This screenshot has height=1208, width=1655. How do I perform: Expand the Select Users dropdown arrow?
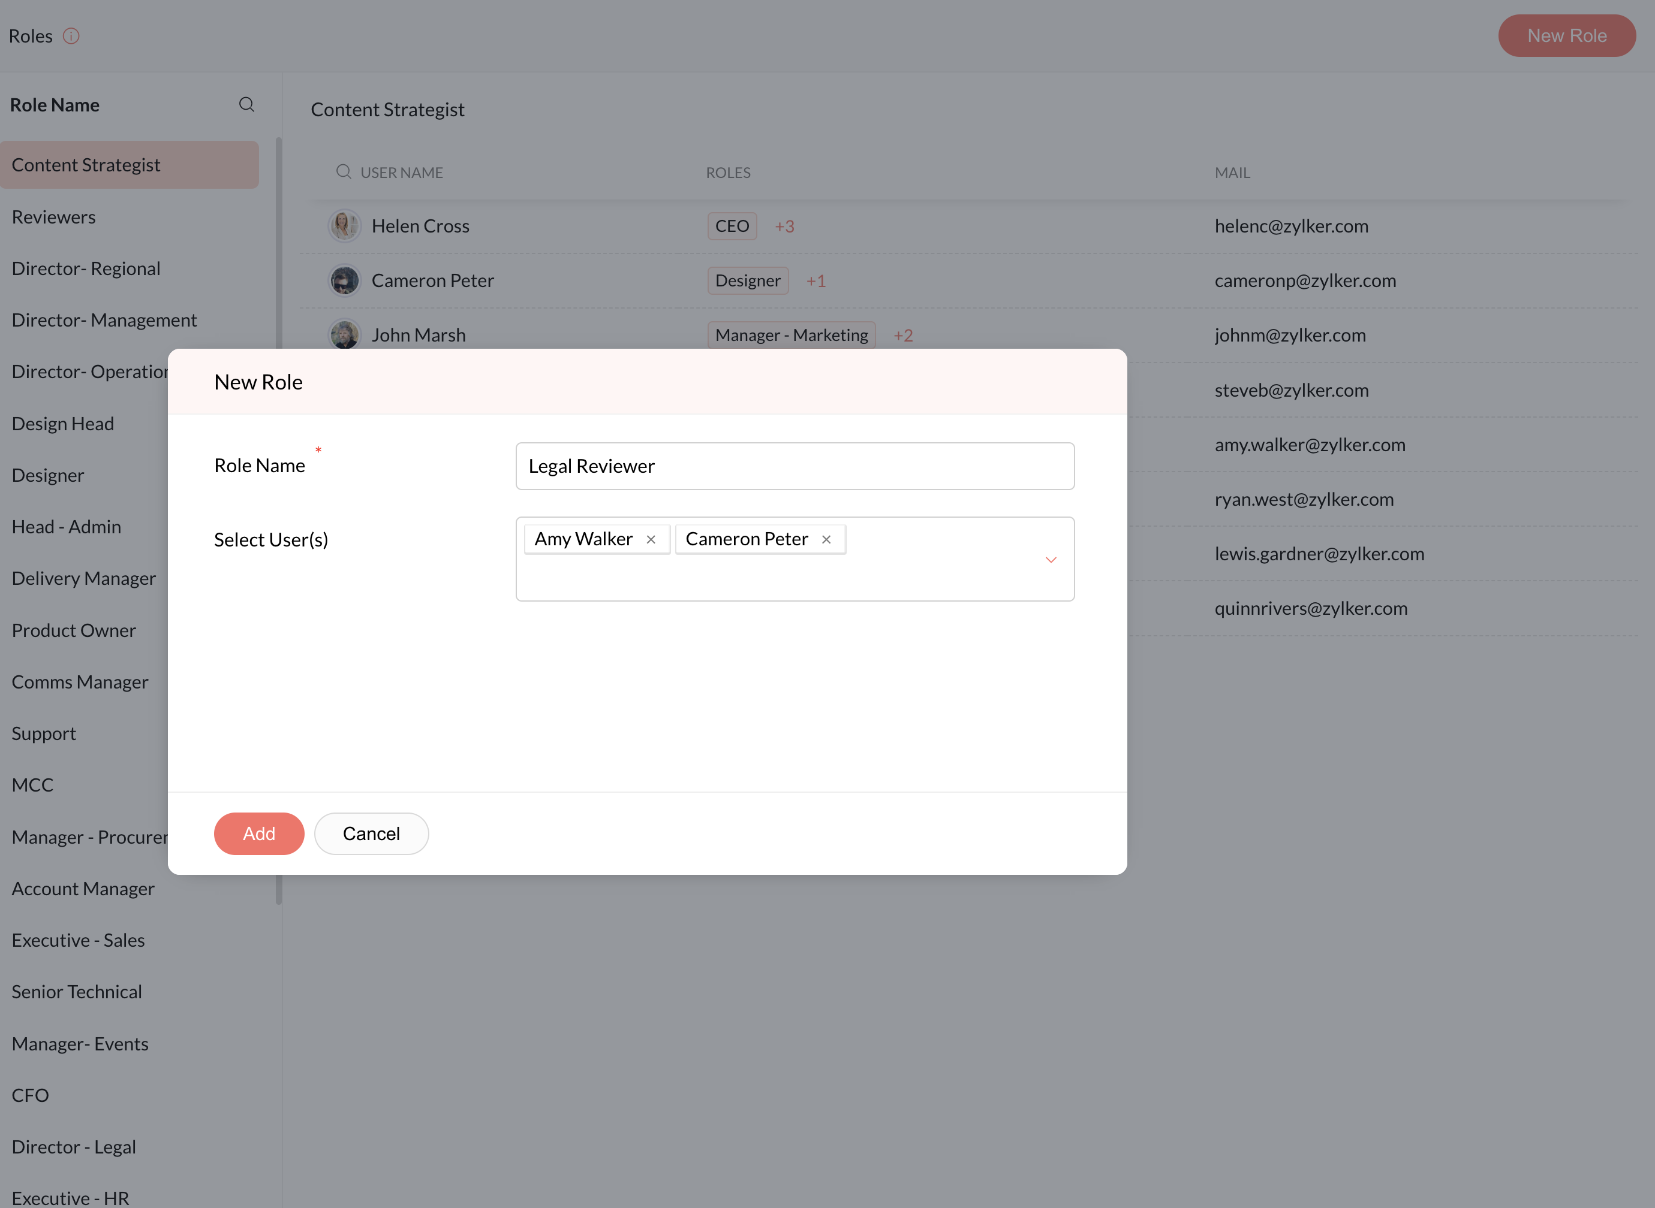[1051, 560]
